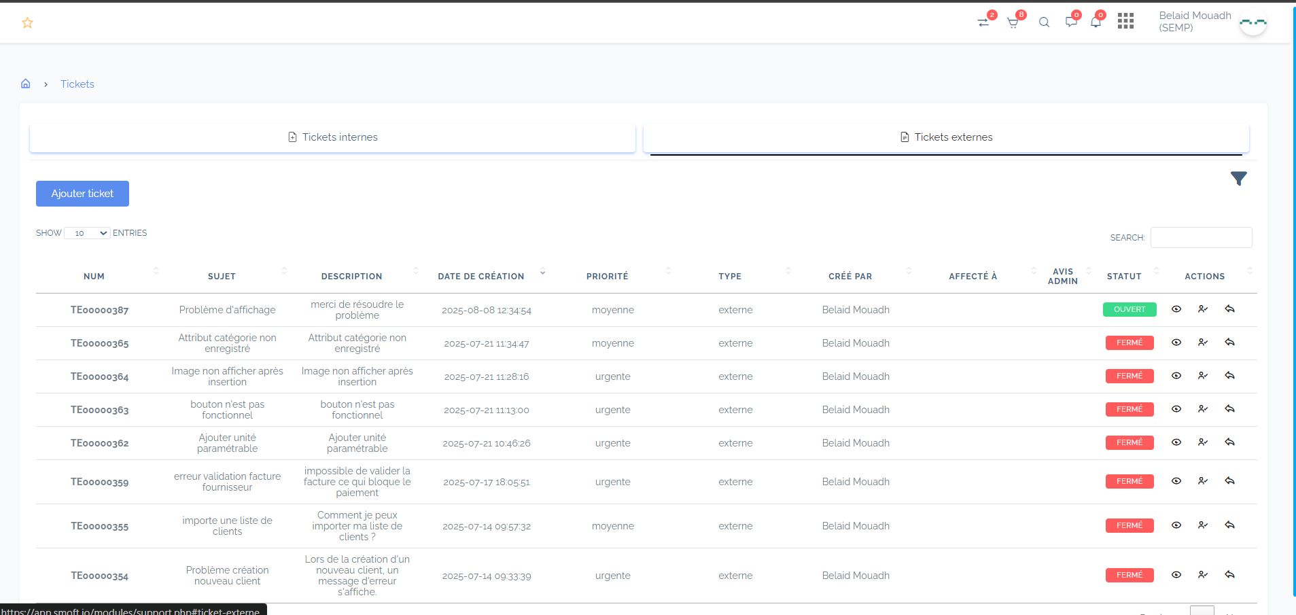Viewport: 1296px width, 615px height.
Task: View ticket TE00000363 with eye icon
Action: [1176, 409]
